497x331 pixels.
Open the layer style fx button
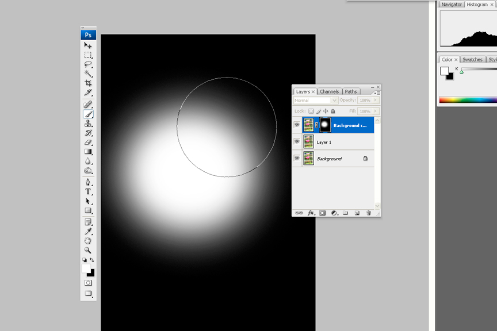click(x=311, y=213)
